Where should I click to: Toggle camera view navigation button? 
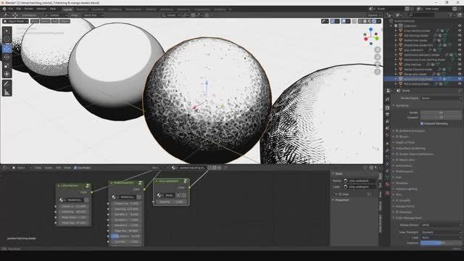pyautogui.click(x=377, y=65)
